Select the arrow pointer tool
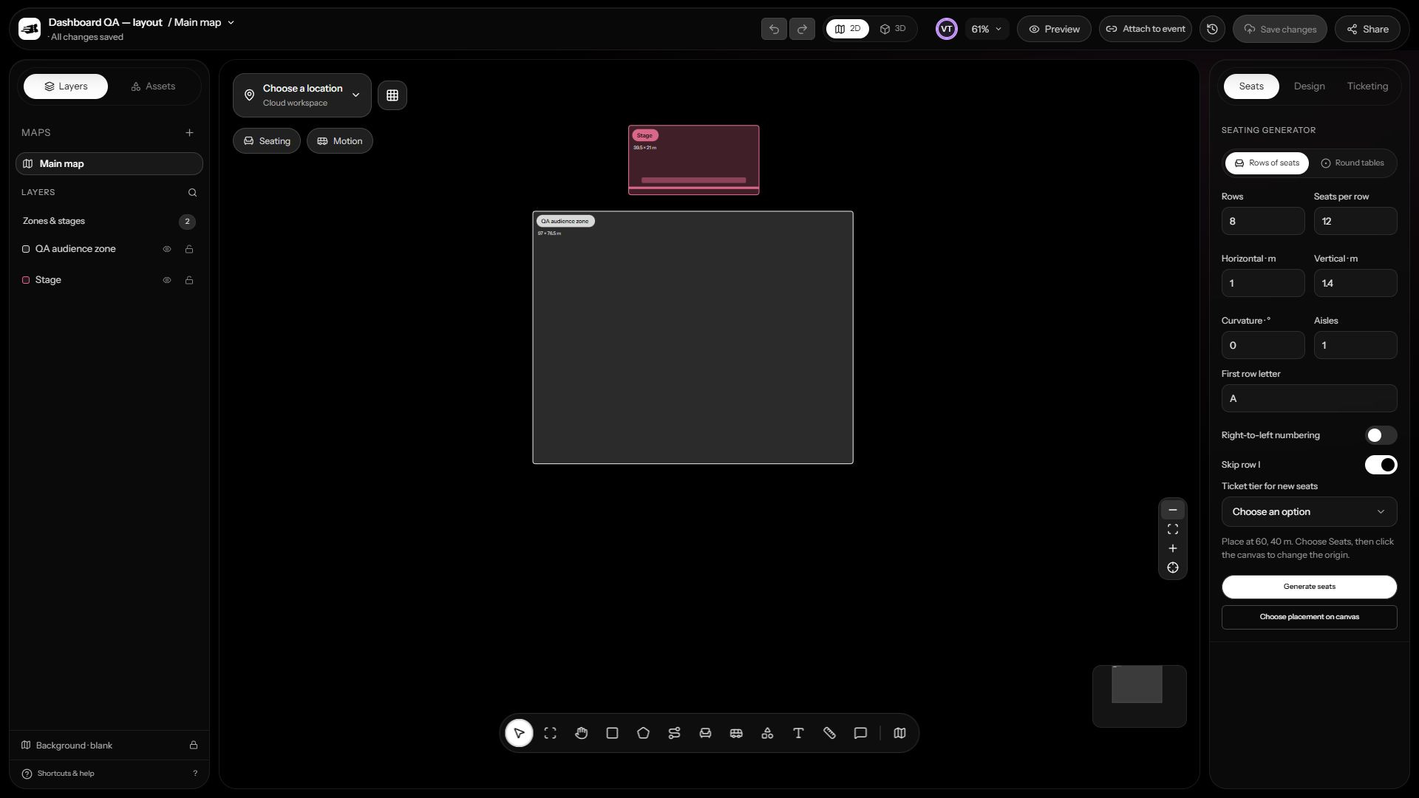Viewport: 1419px width, 798px height. tap(519, 733)
